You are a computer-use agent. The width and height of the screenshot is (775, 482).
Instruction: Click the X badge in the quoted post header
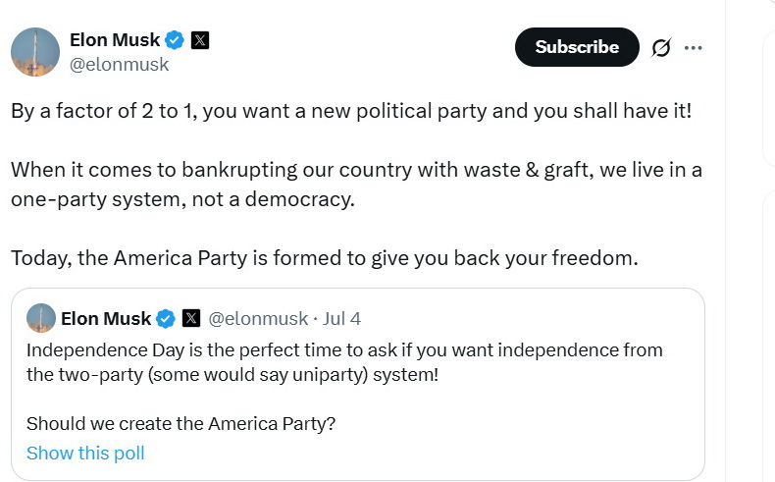[191, 318]
